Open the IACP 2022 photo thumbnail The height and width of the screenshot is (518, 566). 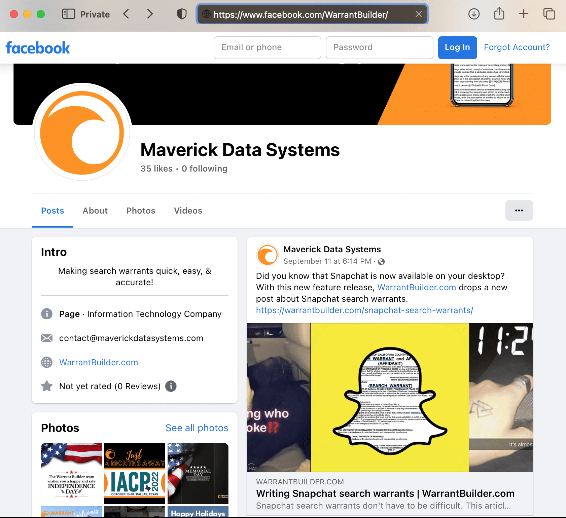(x=134, y=473)
